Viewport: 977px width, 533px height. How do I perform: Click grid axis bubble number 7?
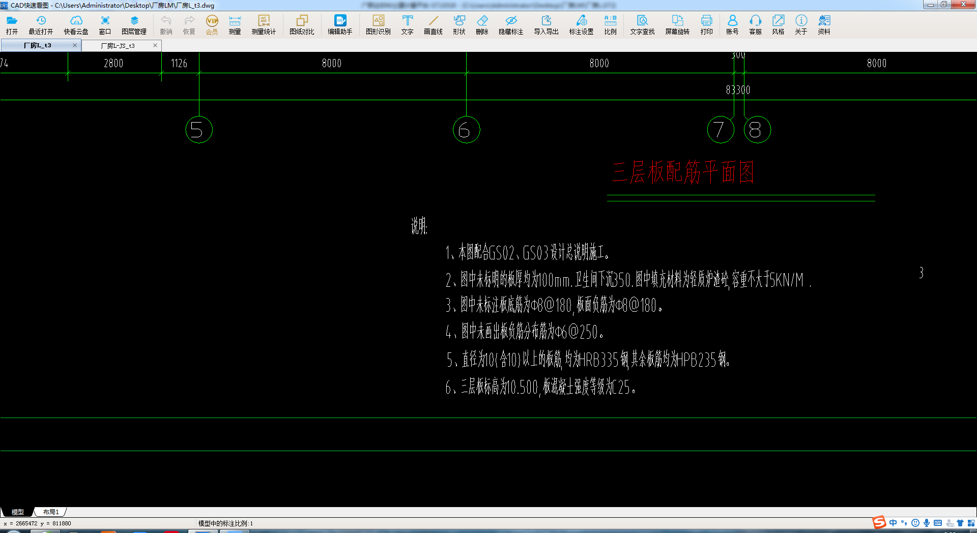[x=721, y=130]
